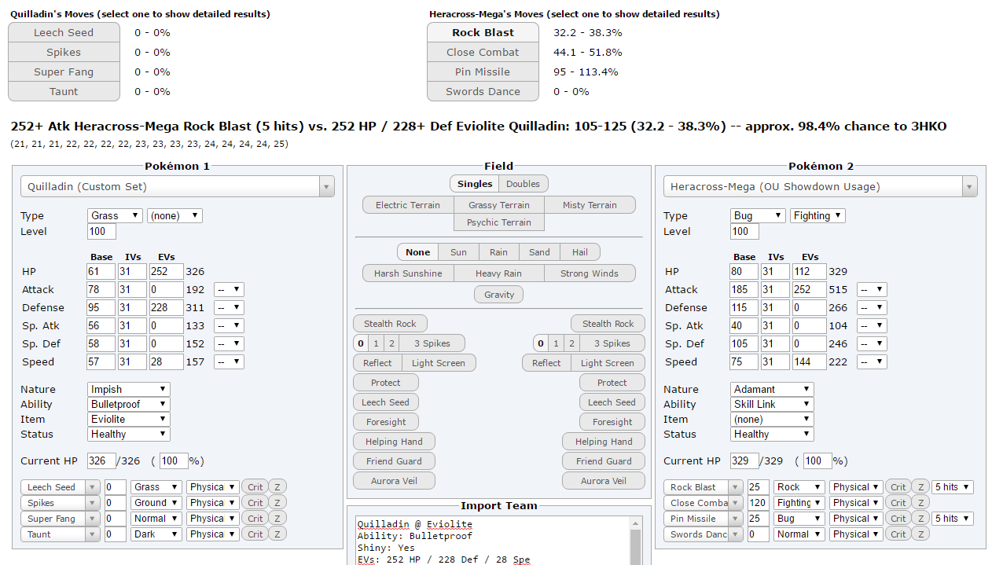Toggle Z-move for Pokémon 1's Leech Seed
This screenshot has width=1003, height=565.
(277, 487)
